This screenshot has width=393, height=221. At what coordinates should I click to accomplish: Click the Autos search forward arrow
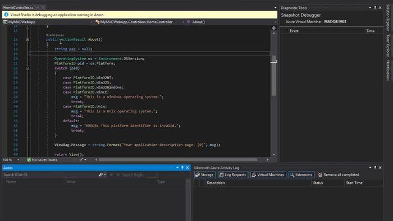117,174
